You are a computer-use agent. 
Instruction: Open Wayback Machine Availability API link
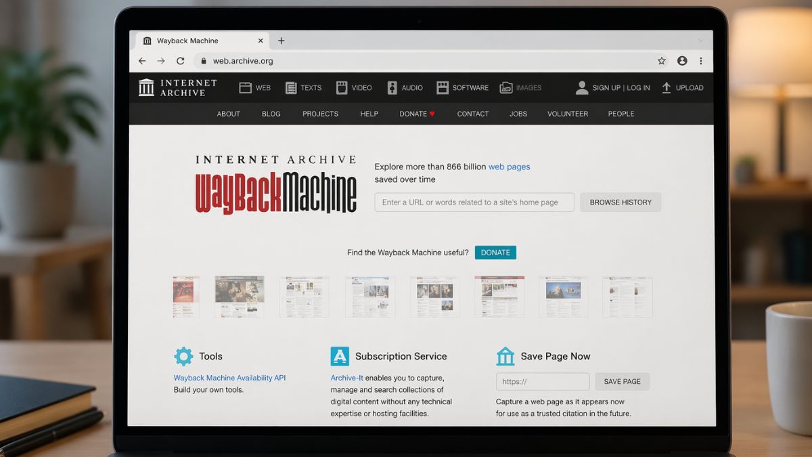click(x=230, y=378)
